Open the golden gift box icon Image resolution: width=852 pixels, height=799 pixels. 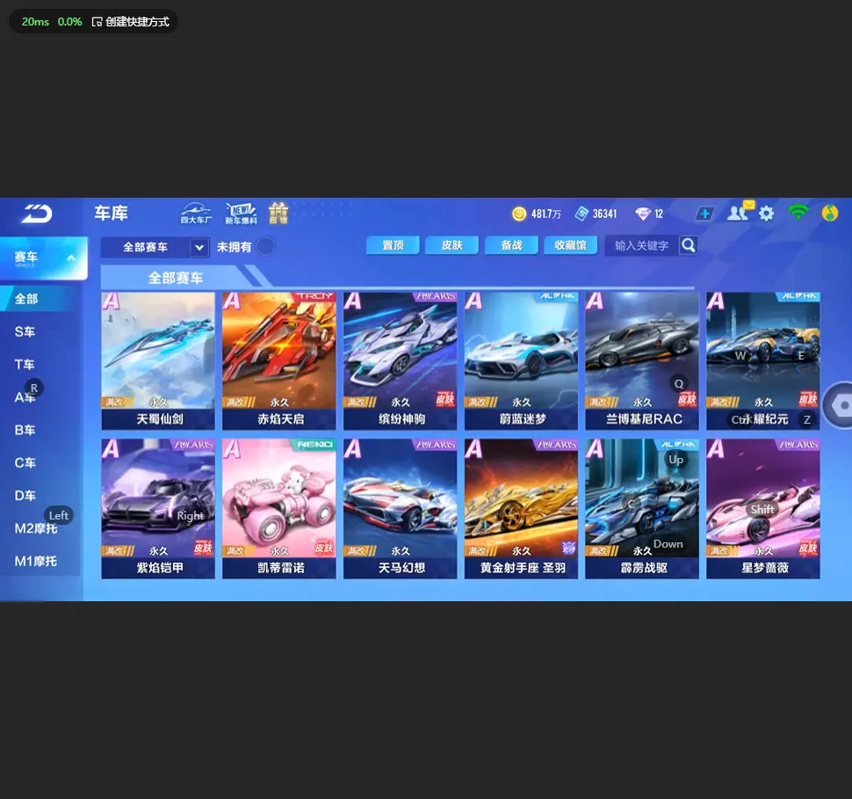278,214
